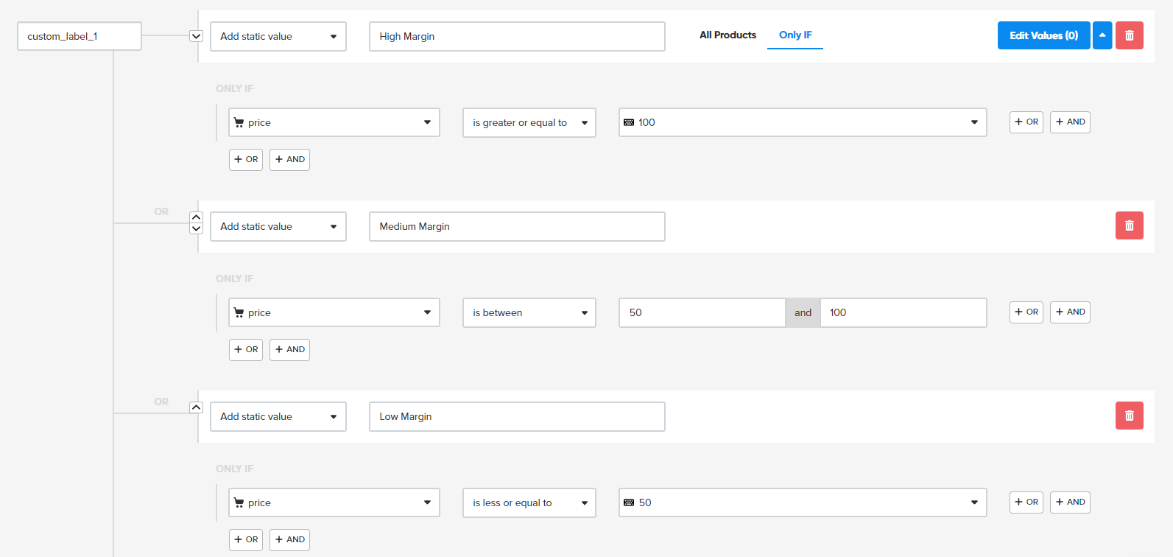Click the Edit Values (0) button
Screen dimensions: 1173x557
1043,35
